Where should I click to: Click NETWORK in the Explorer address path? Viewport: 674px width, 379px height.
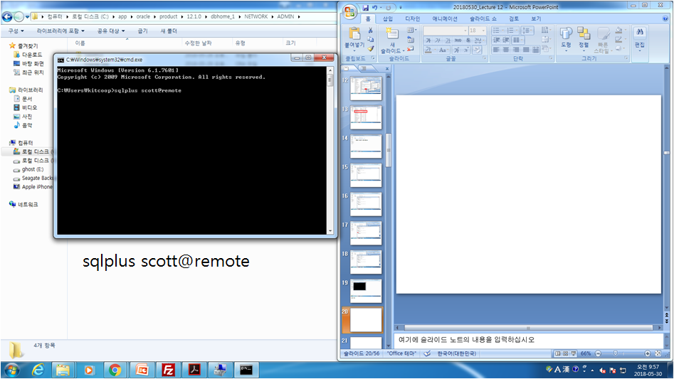(x=256, y=16)
